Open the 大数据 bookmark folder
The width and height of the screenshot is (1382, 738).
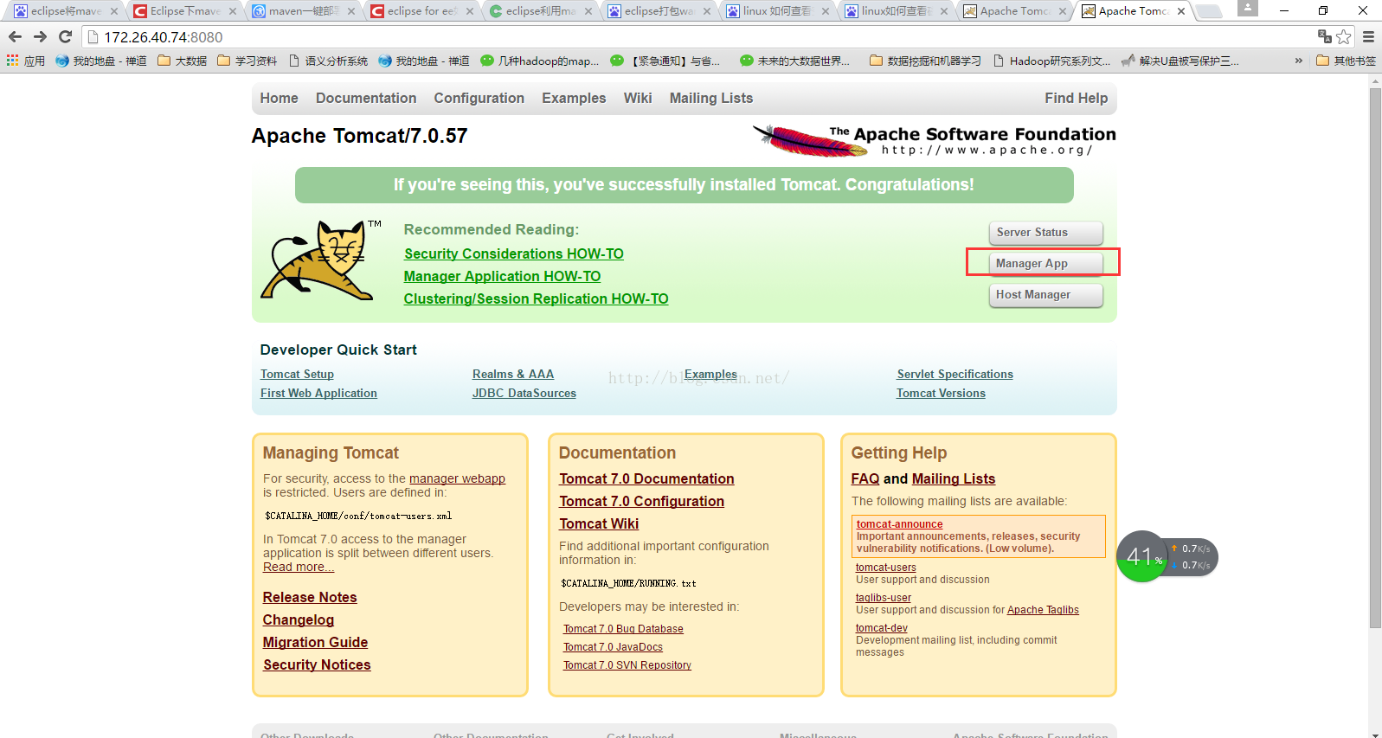[x=183, y=61]
